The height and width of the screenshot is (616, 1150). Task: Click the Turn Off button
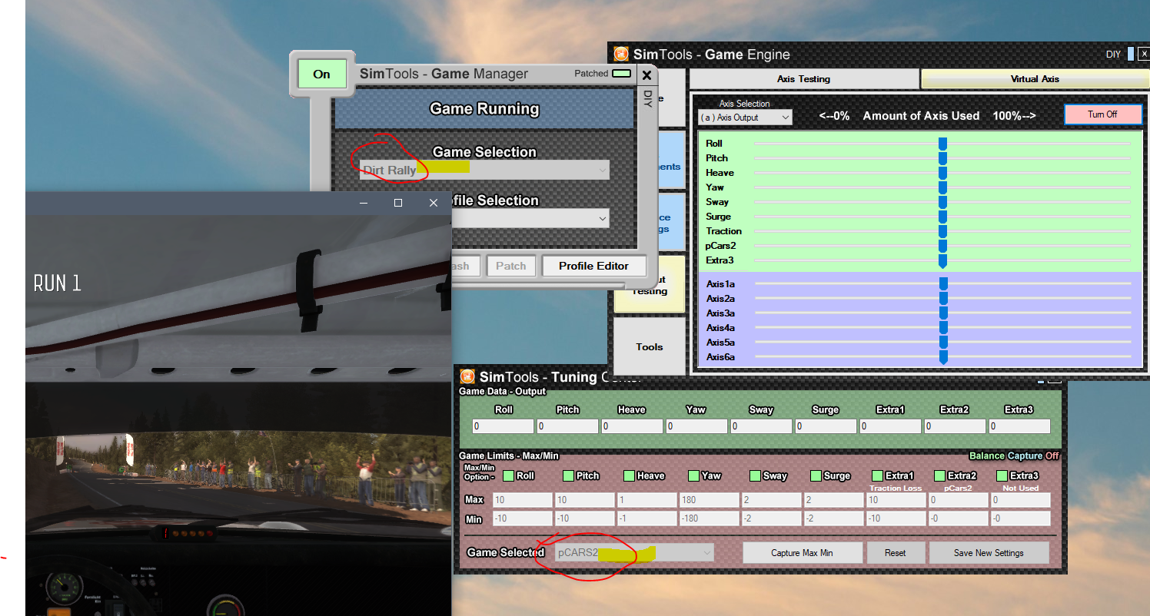click(x=1102, y=114)
